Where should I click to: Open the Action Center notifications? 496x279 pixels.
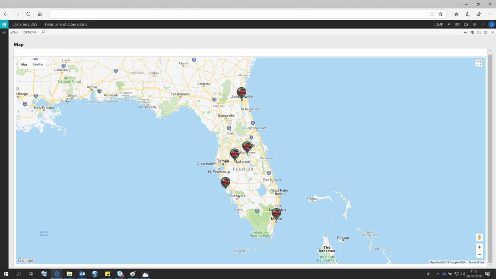pyautogui.click(x=487, y=274)
